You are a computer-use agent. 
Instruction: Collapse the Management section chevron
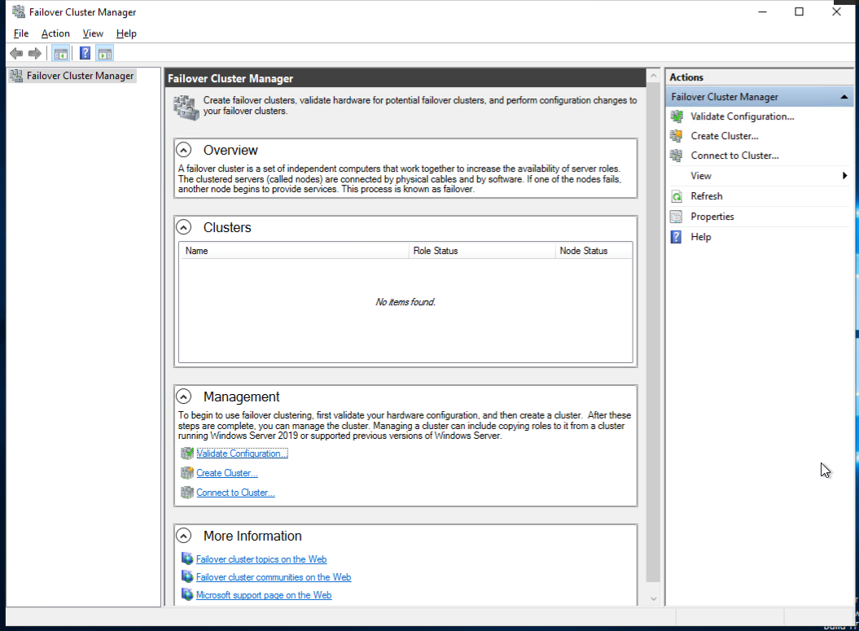[x=185, y=397]
